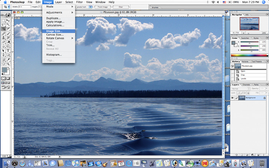
Task: Select the Move tool
Action: coord(8,21)
